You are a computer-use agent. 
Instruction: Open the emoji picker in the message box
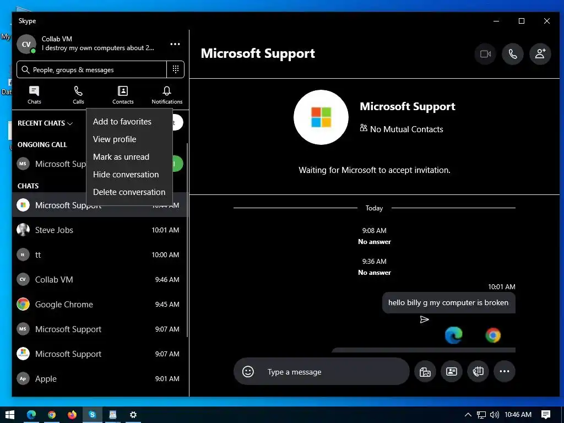248,372
